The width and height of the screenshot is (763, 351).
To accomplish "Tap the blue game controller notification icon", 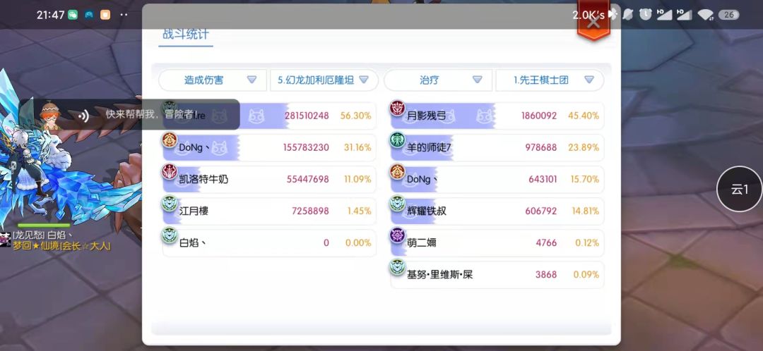I will coord(89,15).
